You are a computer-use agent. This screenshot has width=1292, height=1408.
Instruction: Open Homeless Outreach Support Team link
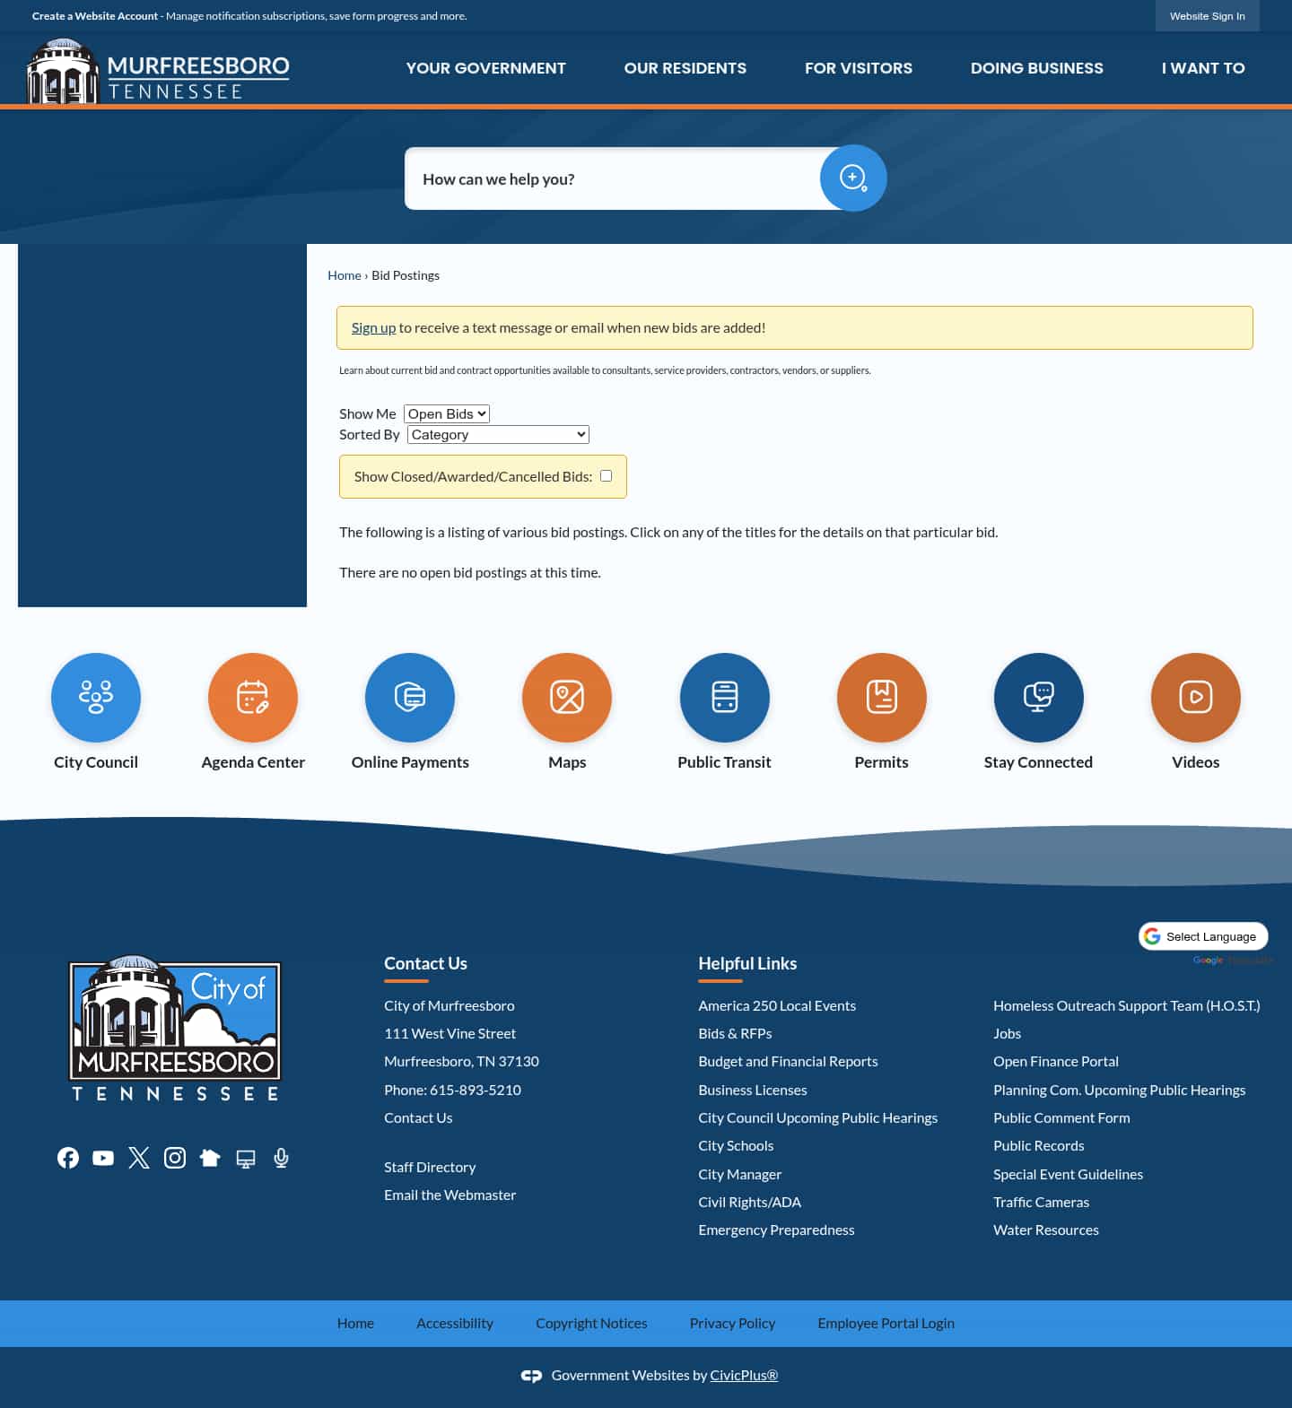pos(1127,1006)
